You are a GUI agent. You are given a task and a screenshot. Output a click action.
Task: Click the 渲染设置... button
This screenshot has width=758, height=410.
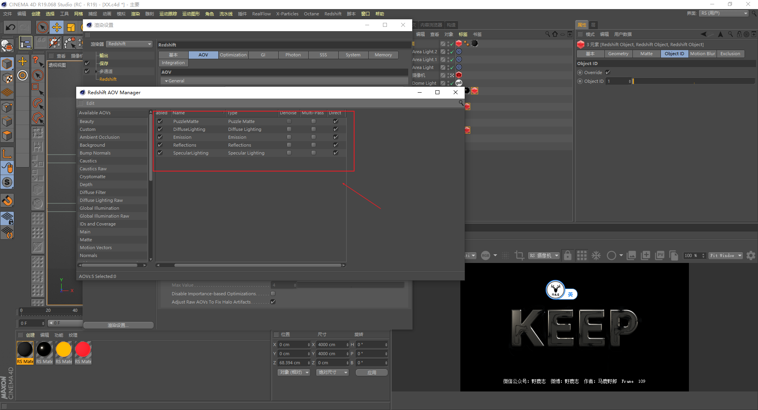[x=118, y=325]
